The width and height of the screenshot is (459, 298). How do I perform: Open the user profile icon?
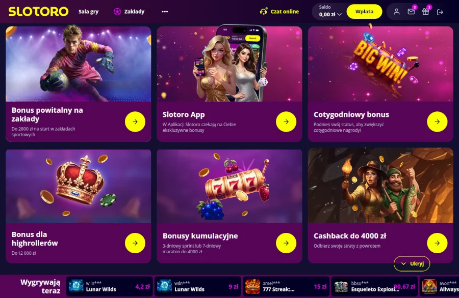point(396,12)
